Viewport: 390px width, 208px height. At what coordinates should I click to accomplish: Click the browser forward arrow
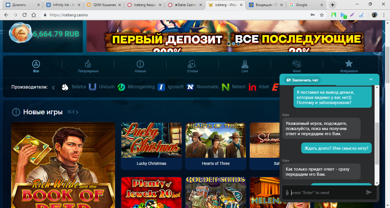coord(15,15)
